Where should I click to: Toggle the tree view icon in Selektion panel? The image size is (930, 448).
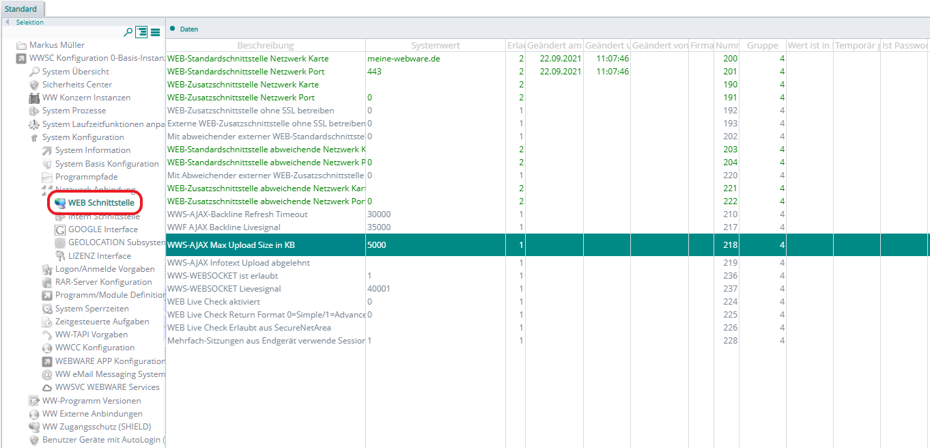[x=142, y=32]
